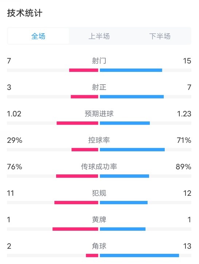Switch to the 上半场 tab
199x264 pixels.
[99, 36]
